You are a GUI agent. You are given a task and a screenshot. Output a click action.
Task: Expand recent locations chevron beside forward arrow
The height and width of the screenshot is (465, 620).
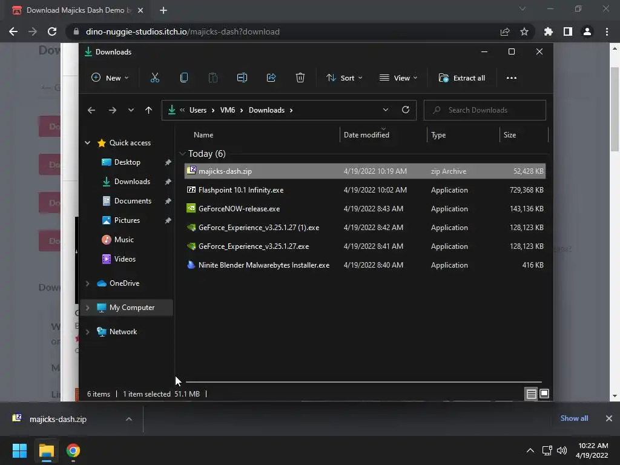[131, 110]
